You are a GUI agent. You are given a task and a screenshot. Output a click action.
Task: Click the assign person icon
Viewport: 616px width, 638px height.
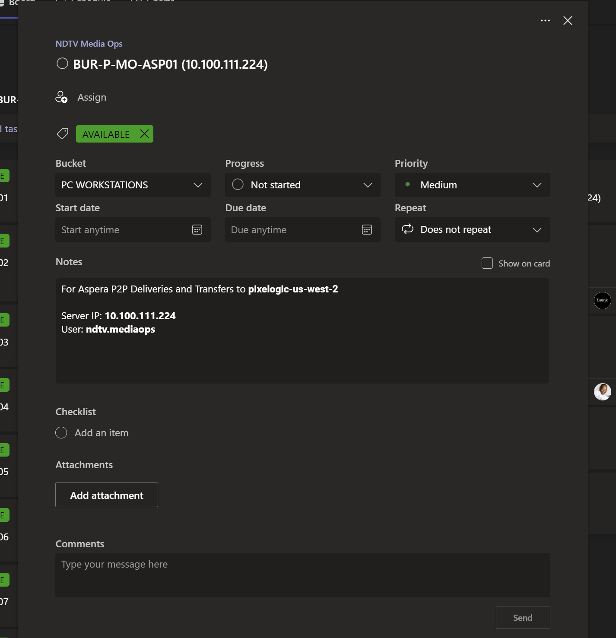61,97
